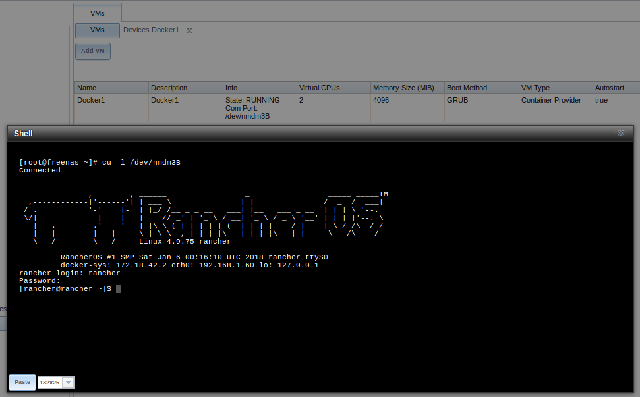The height and width of the screenshot is (397, 640).
Task: Click the terminal prompt cursor
Action: (119, 289)
